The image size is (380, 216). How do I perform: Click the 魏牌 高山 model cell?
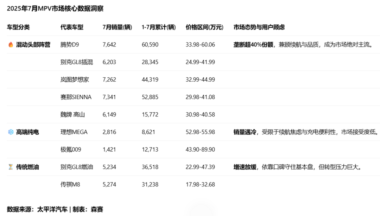pos(72,114)
